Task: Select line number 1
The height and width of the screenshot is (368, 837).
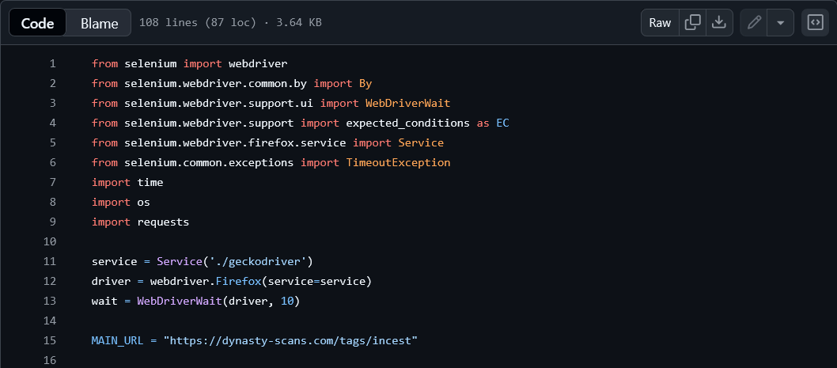Action: coord(52,63)
